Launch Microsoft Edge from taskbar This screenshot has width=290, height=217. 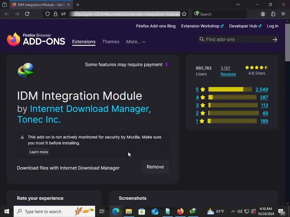pyautogui.click(x=116, y=211)
